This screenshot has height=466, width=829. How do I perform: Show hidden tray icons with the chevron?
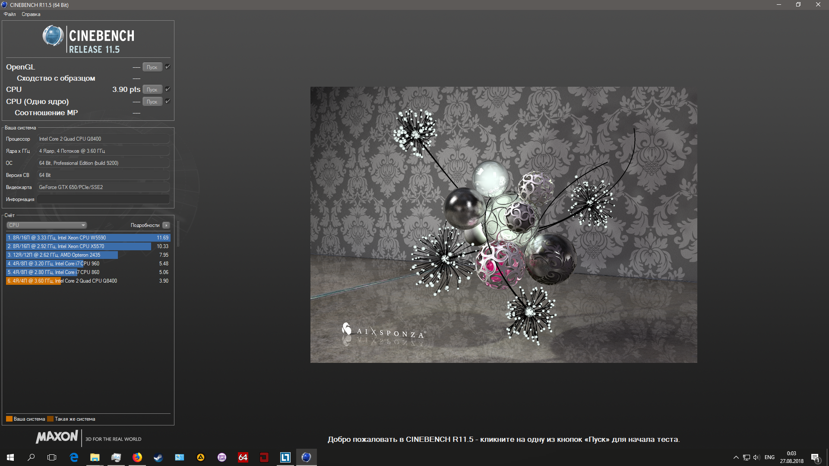736,457
